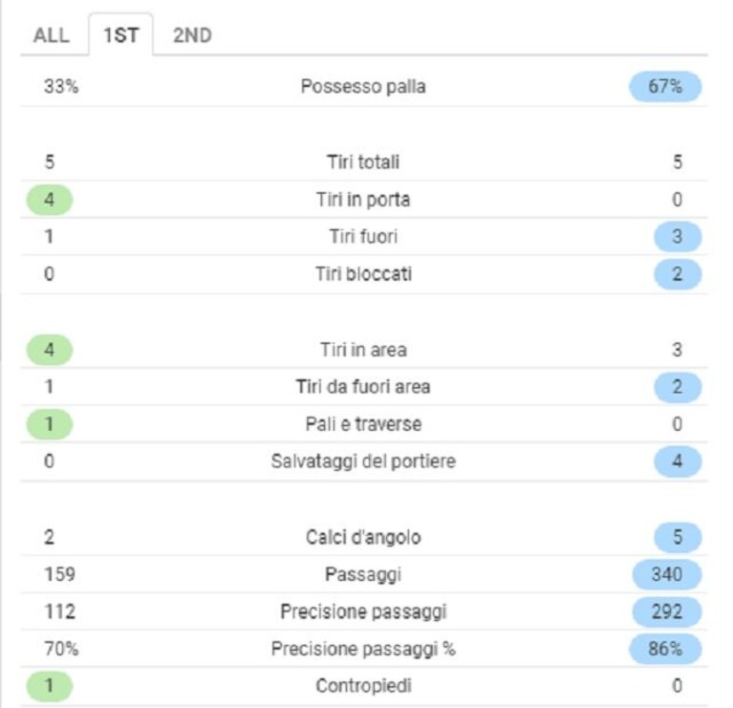Click the Tiri totali label
Viewport: 733px width, 708px height.
(363, 162)
